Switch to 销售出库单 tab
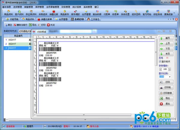Screen dimensions: 180x130 tap(45, 19)
